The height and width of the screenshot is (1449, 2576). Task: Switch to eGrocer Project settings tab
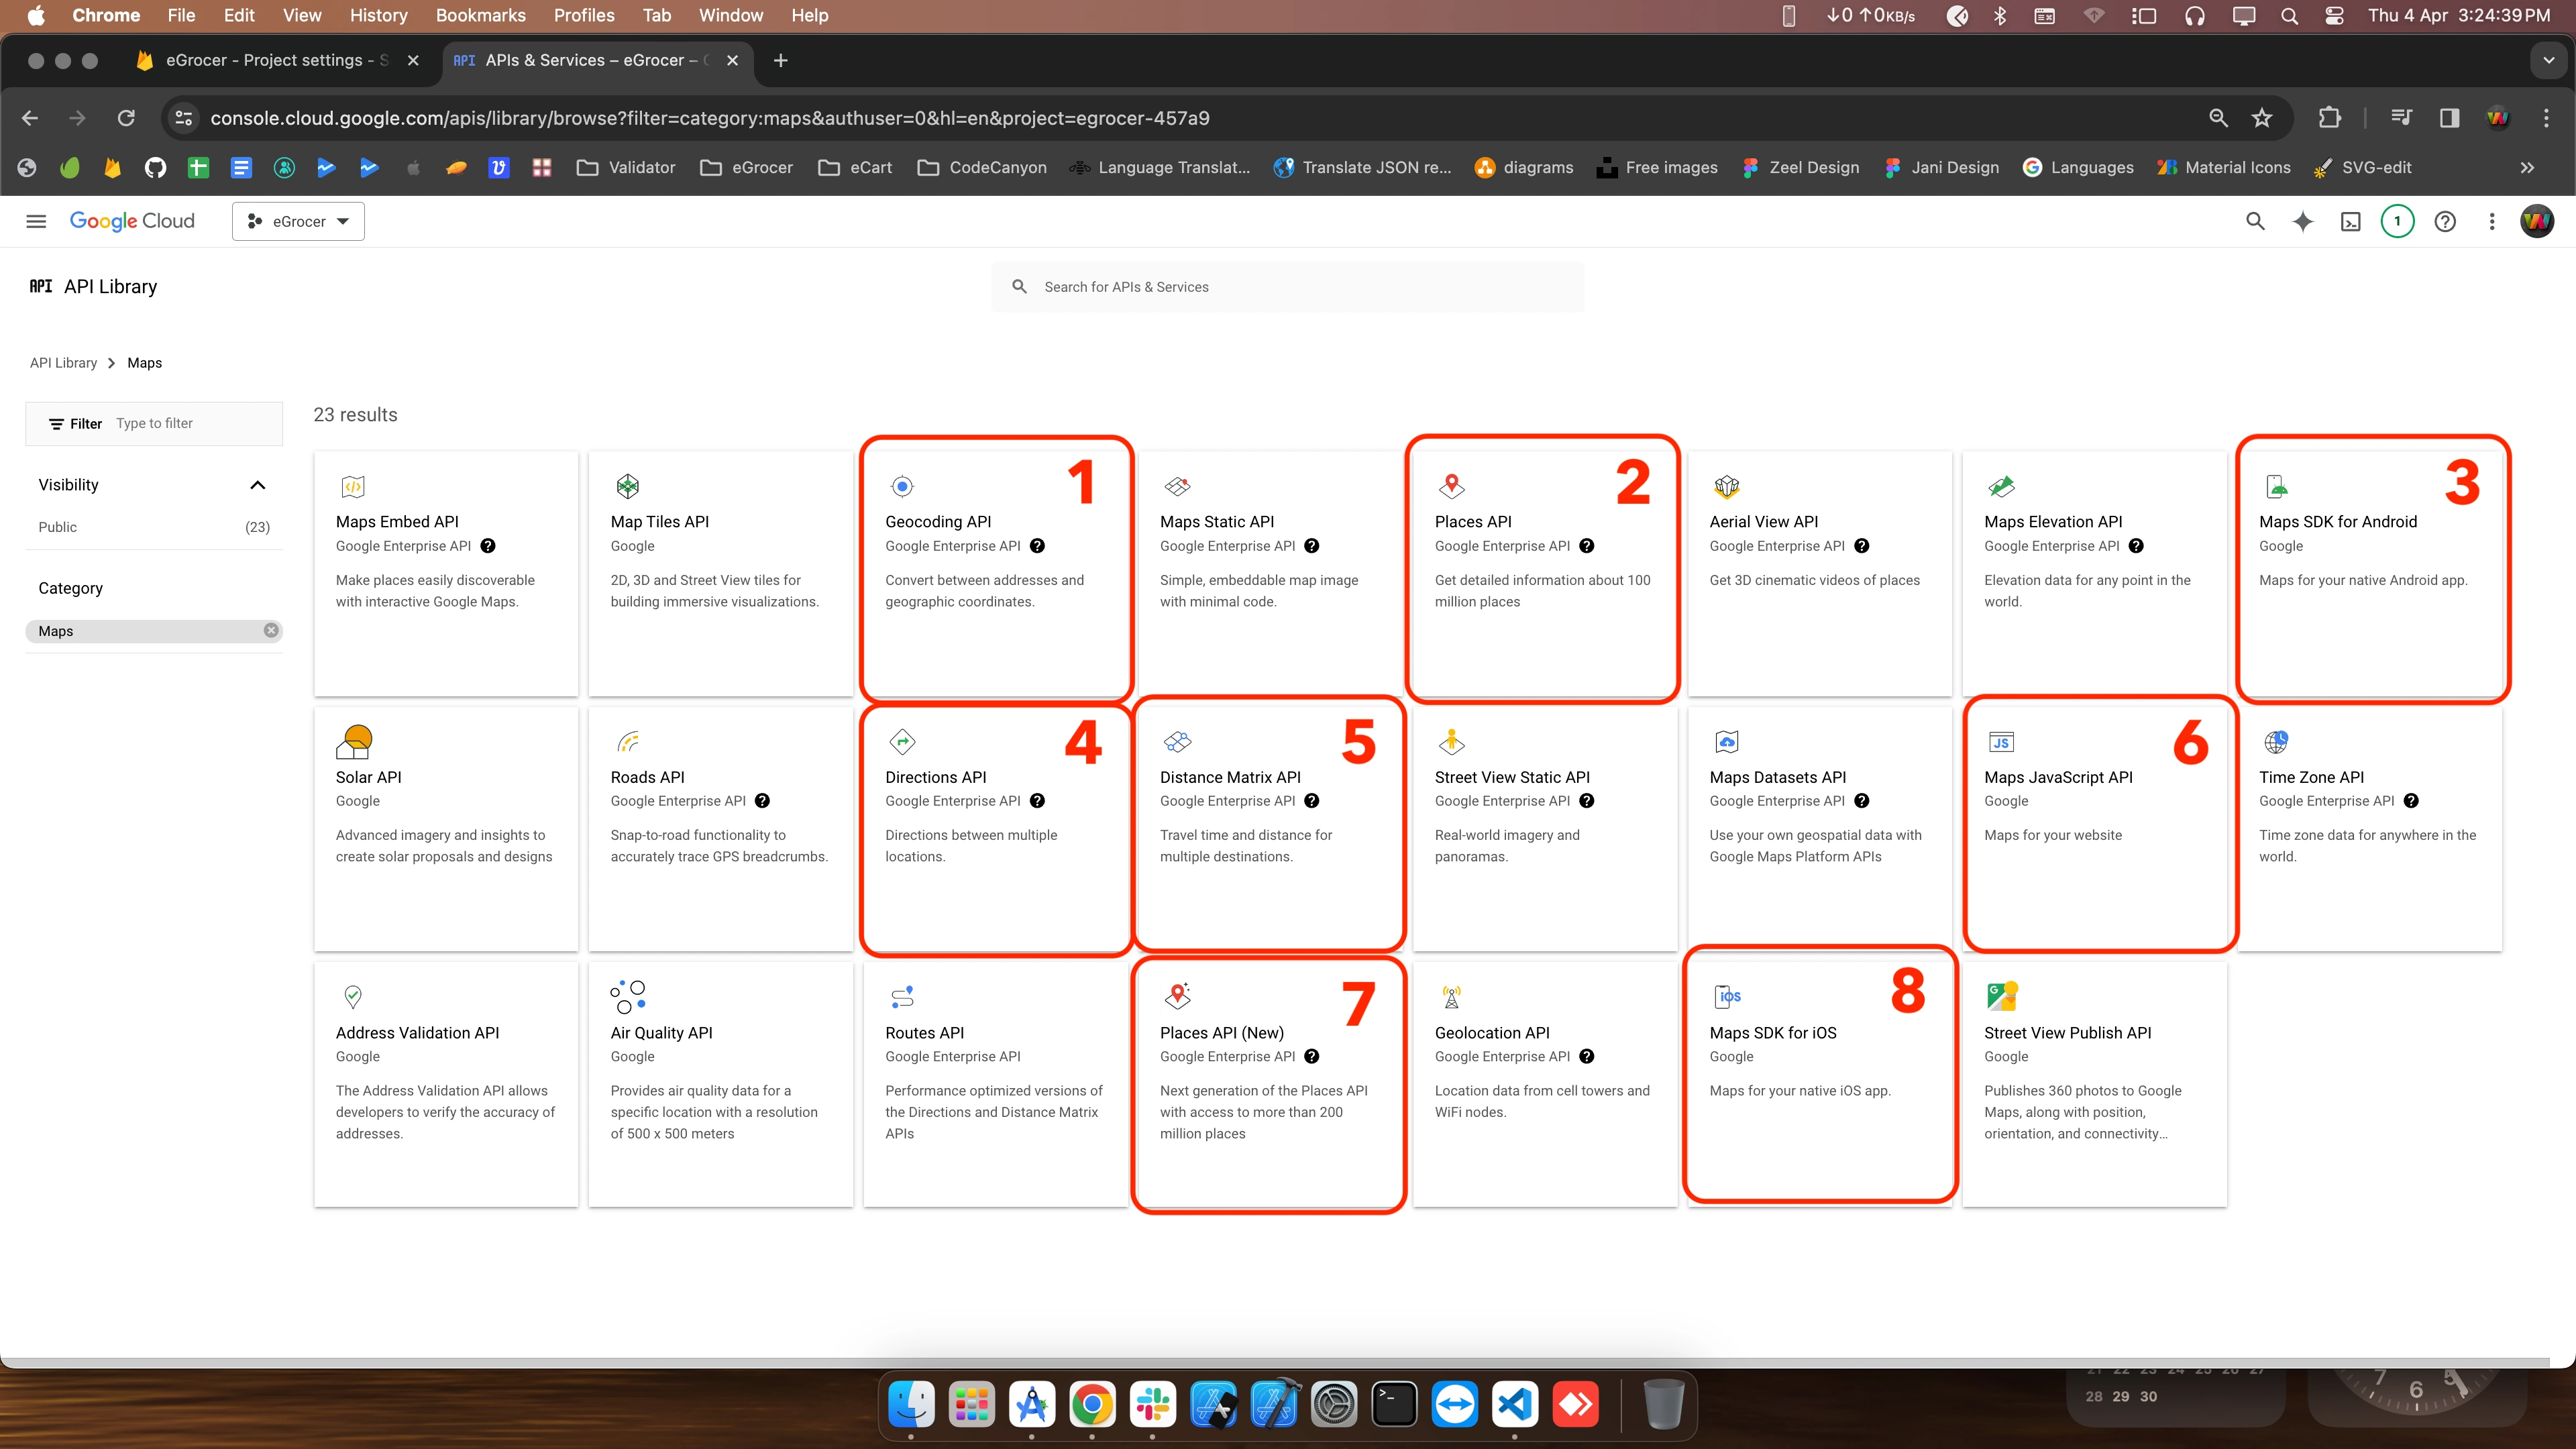coord(278,60)
